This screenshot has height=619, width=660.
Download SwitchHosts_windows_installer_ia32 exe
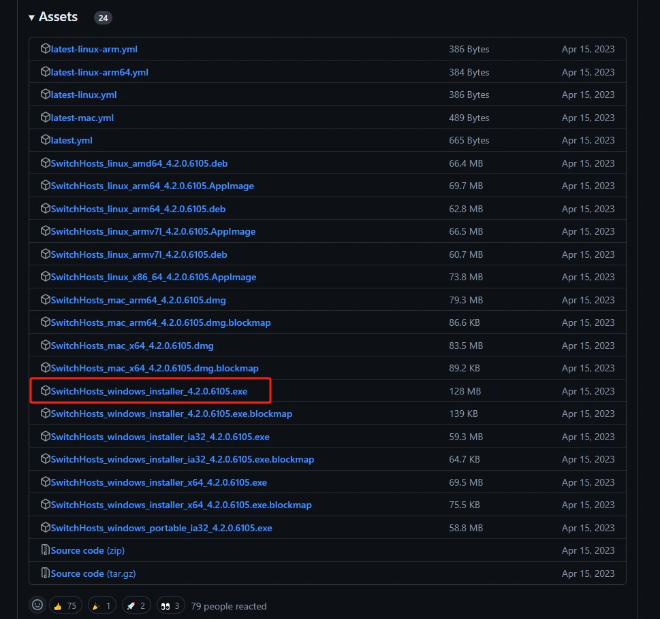click(x=160, y=437)
